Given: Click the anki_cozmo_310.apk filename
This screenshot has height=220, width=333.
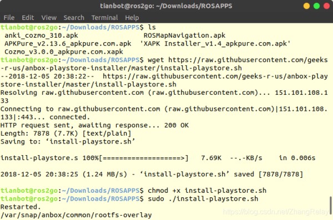Looking at the screenshot, I should coord(42,35).
